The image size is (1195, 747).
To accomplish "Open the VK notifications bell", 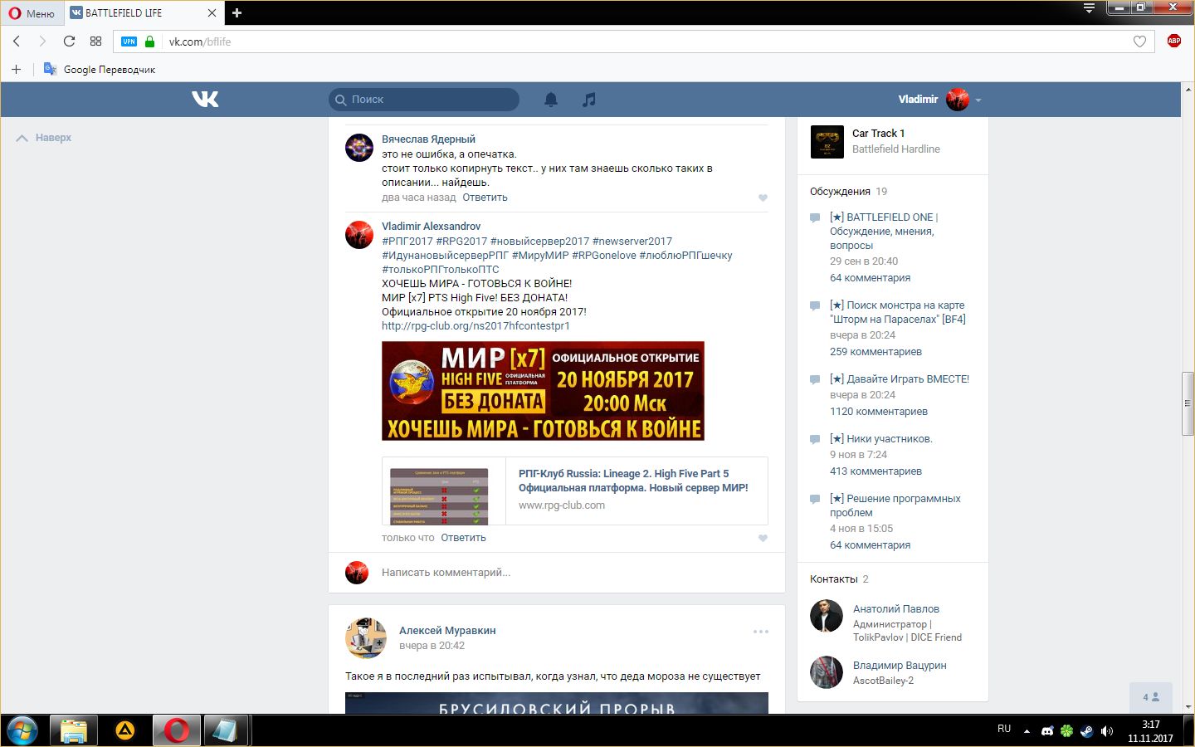I will (550, 100).
